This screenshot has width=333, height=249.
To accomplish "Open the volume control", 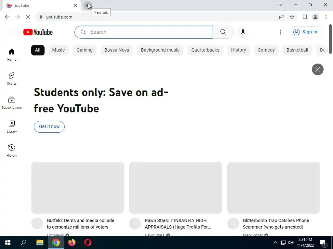I will point(291,243).
